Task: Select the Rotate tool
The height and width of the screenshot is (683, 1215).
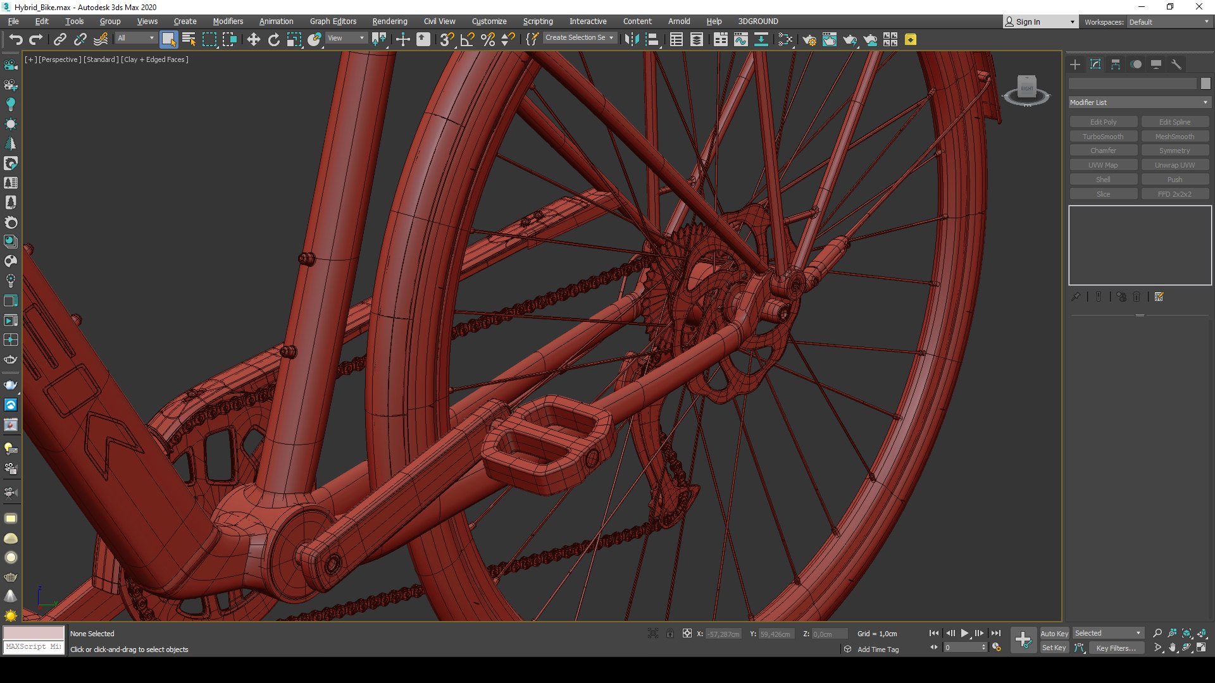Action: pyautogui.click(x=273, y=39)
